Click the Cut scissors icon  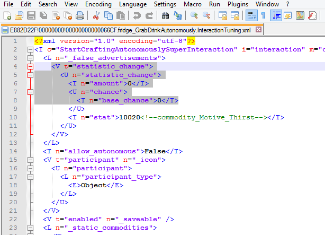tap(97, 16)
